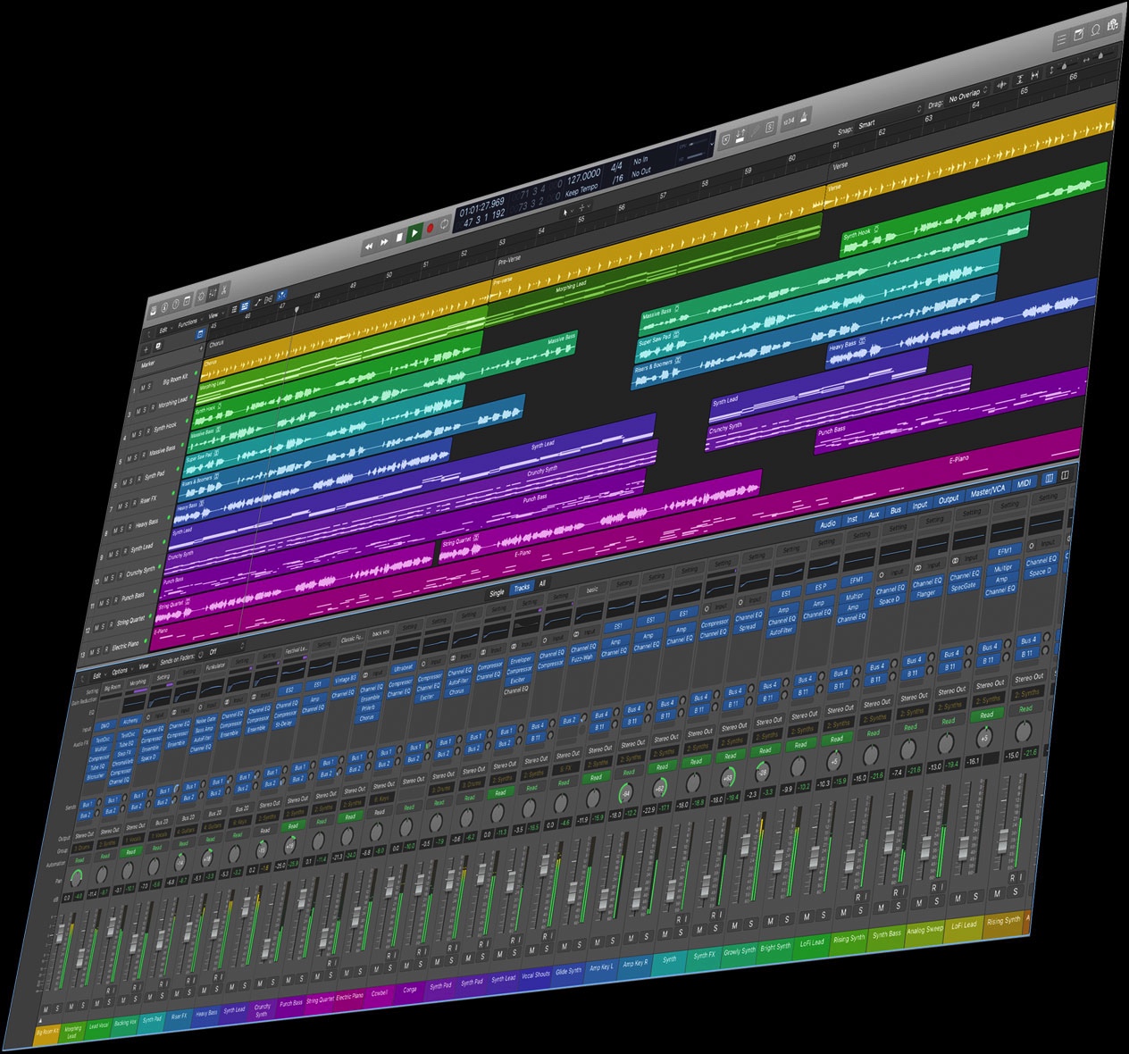This screenshot has height=1054, width=1129.
Task: Open the mixer Options menu
Action: click(121, 672)
